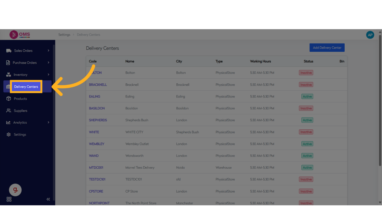Expand the Inventory submenu chevron
The height and width of the screenshot is (215, 382).
[48, 75]
